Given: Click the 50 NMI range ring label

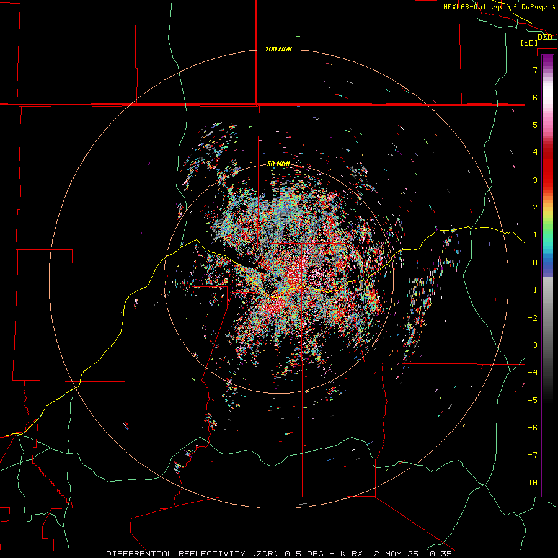Looking at the screenshot, I should pos(278,164).
